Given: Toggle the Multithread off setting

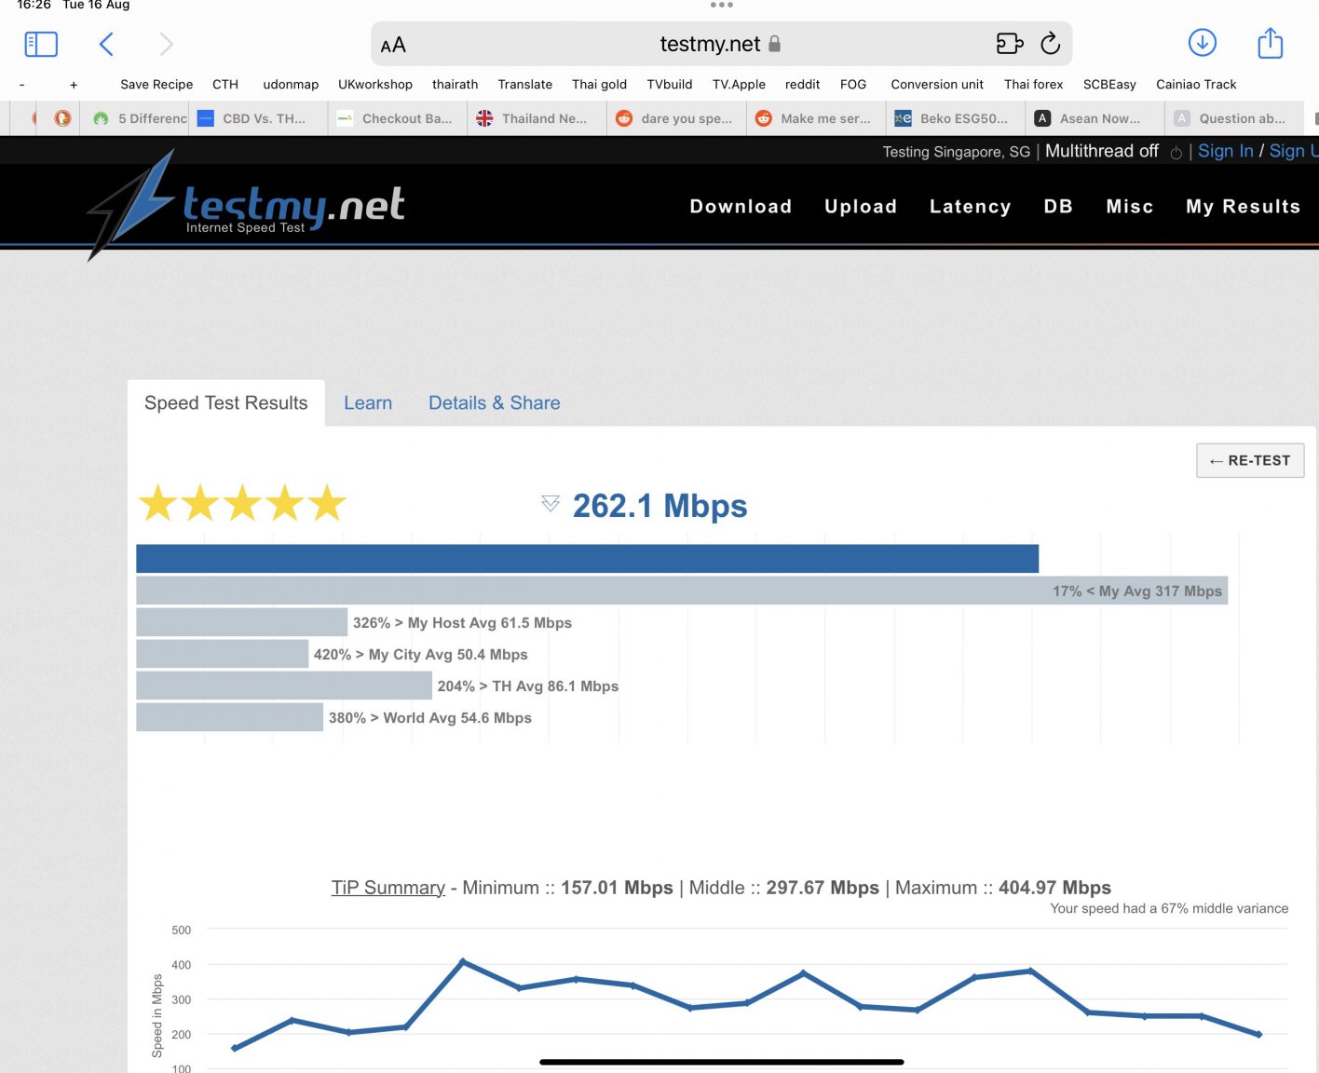Looking at the screenshot, I should pos(1102,151).
